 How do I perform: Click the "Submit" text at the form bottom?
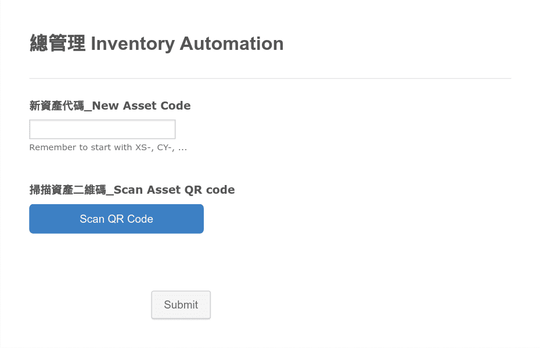[x=181, y=304]
